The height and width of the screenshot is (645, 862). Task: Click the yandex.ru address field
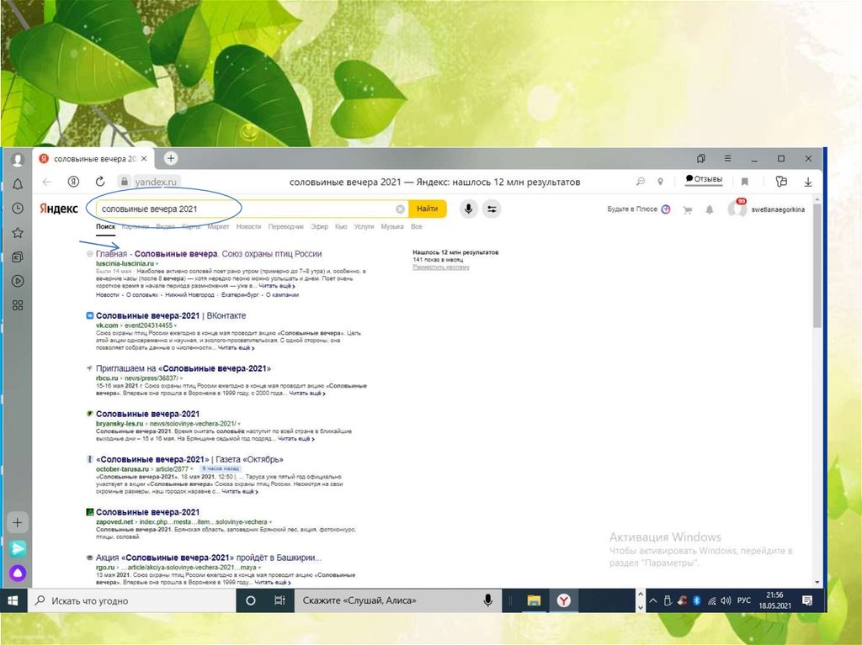[156, 182]
